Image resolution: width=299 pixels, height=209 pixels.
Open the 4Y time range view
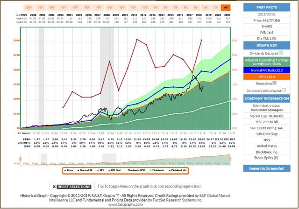[206, 7]
